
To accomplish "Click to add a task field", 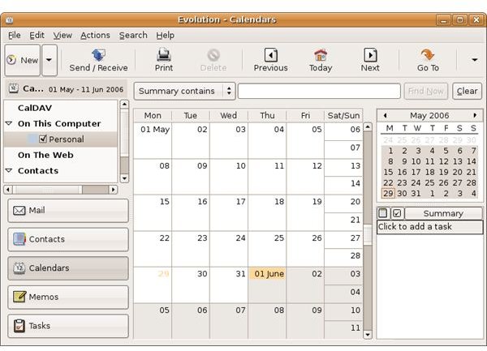I will click(430, 227).
